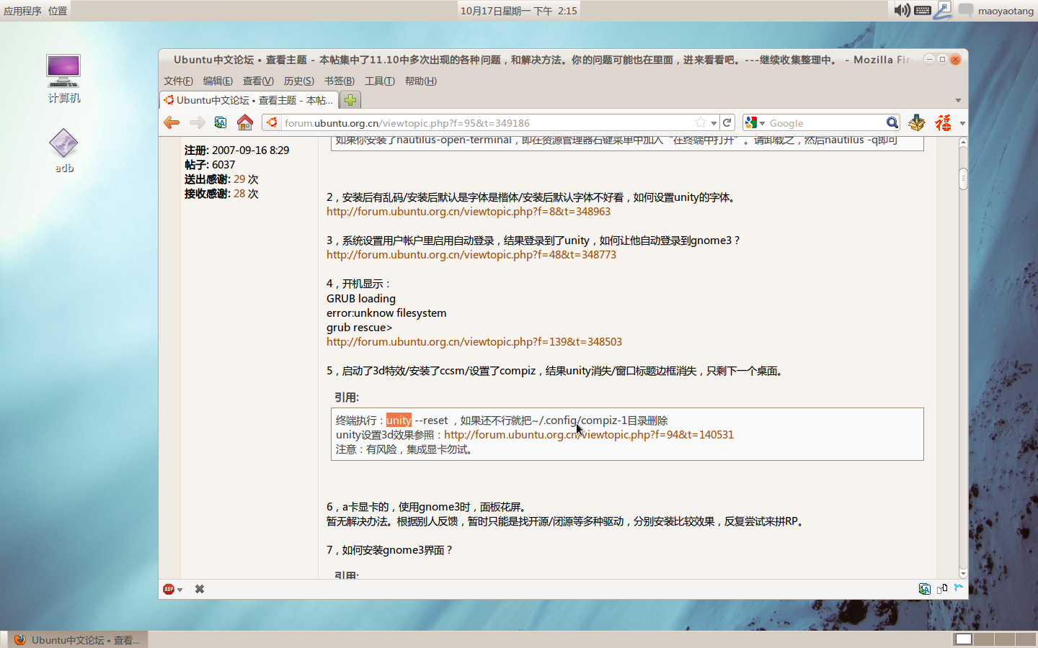Bookmark this page with the star icon

[700, 123]
